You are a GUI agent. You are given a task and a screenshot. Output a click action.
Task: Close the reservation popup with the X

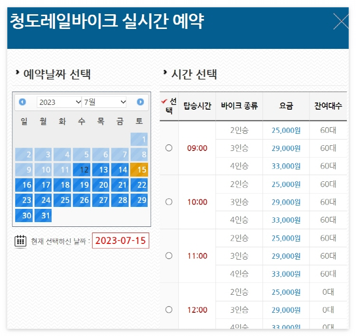(x=341, y=21)
